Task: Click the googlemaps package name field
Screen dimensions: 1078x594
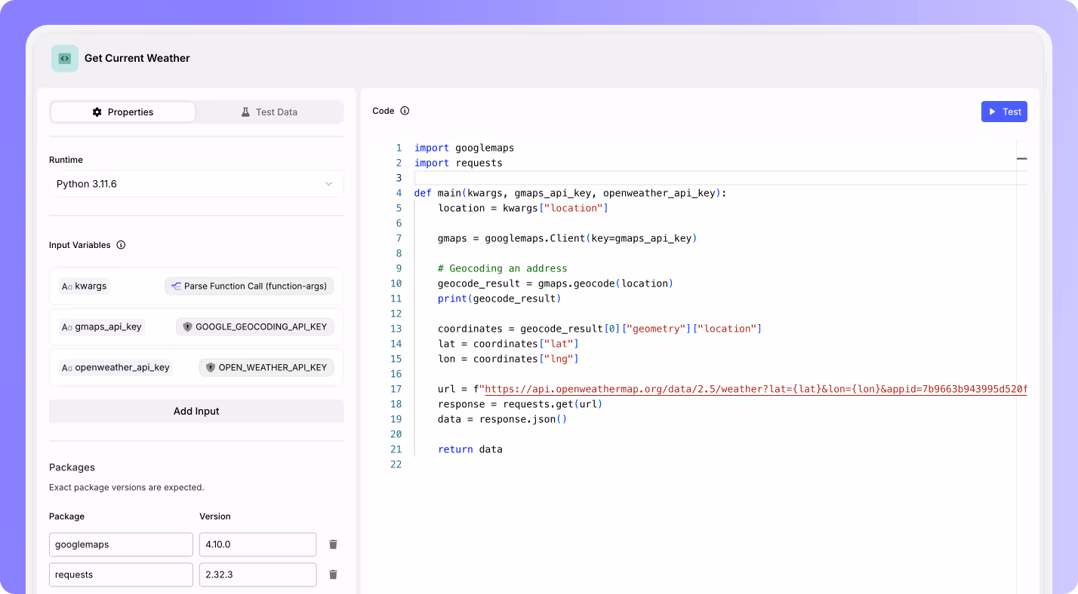Action: point(121,544)
